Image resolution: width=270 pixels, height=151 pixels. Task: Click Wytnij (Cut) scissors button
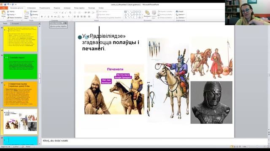pos(11,11)
